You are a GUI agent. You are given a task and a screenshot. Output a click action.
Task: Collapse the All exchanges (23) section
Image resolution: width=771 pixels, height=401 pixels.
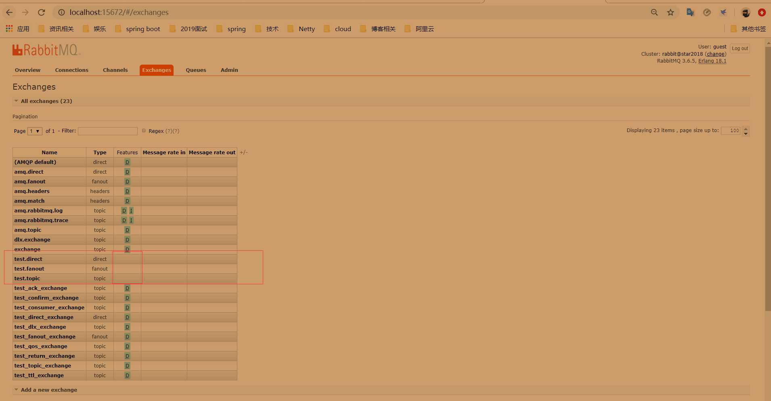coord(46,101)
